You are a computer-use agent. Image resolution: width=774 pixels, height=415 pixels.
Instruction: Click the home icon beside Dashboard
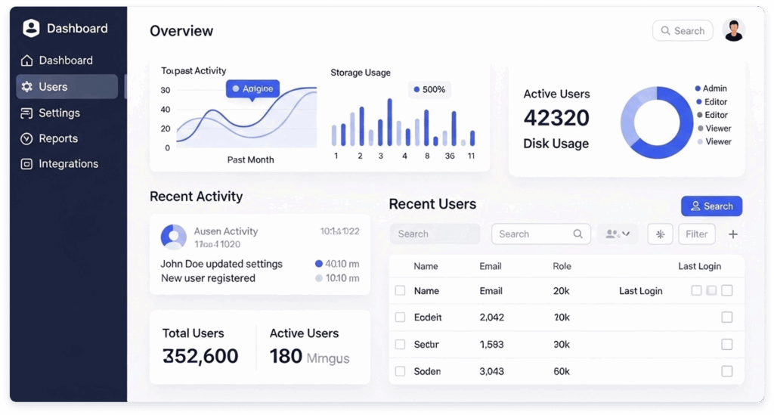tap(27, 60)
